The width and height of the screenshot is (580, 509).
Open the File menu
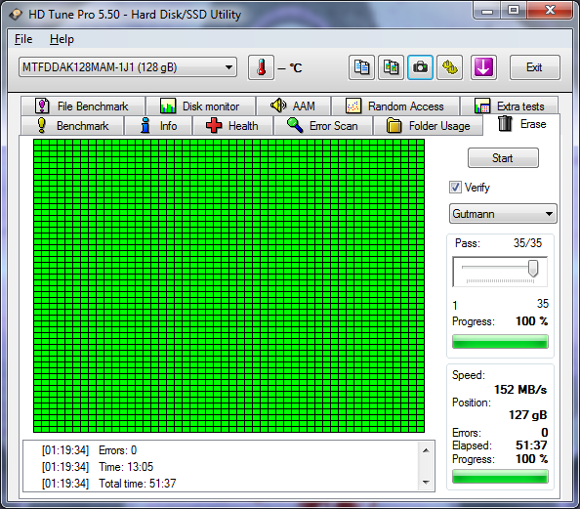23,39
